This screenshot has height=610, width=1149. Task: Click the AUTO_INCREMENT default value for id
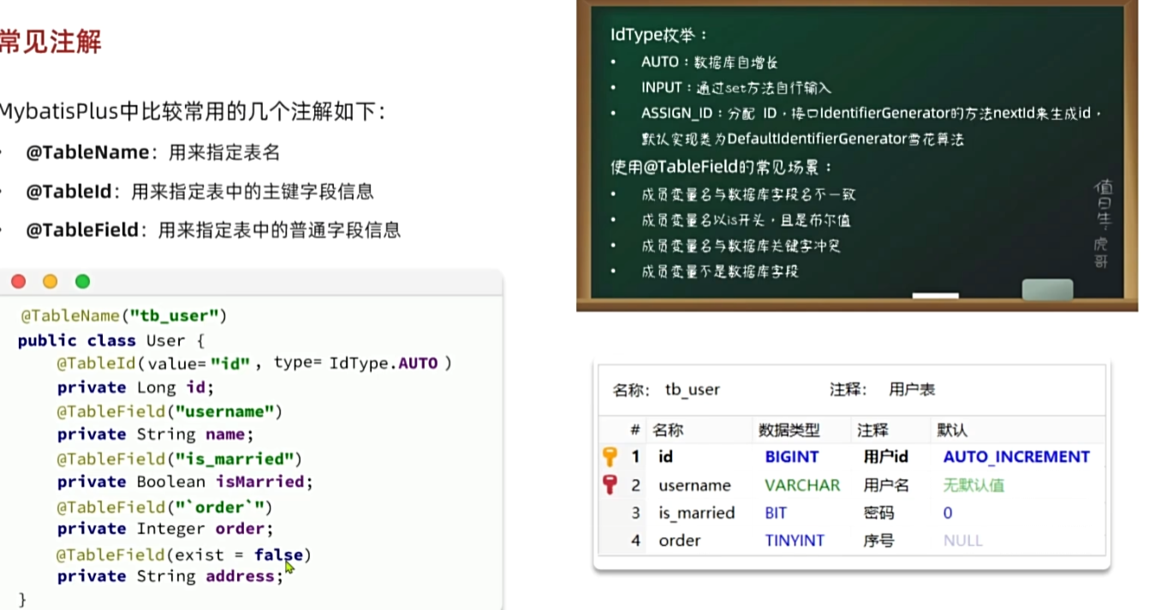[x=1015, y=457]
